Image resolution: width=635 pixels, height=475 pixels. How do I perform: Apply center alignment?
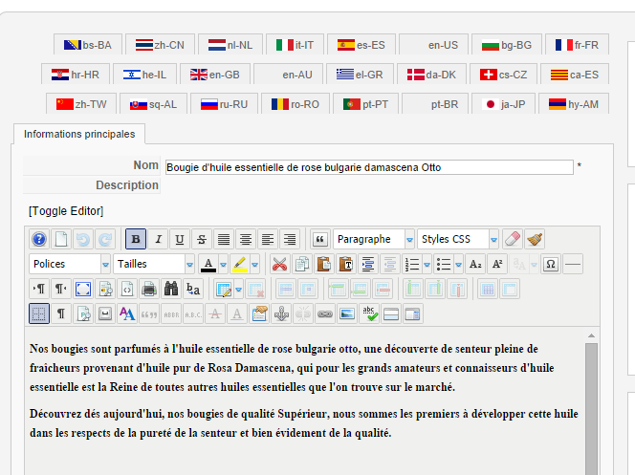click(x=246, y=239)
